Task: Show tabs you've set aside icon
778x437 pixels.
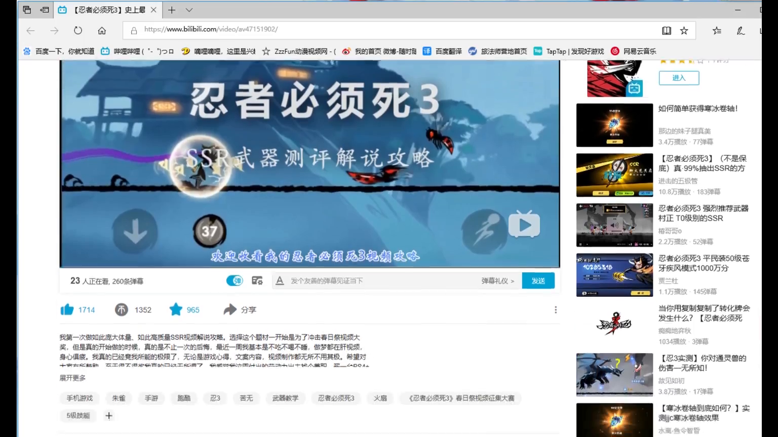Action: [27, 10]
